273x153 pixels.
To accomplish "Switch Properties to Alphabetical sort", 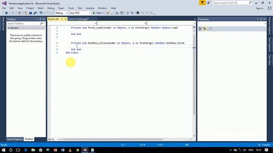I will tap(205, 29).
